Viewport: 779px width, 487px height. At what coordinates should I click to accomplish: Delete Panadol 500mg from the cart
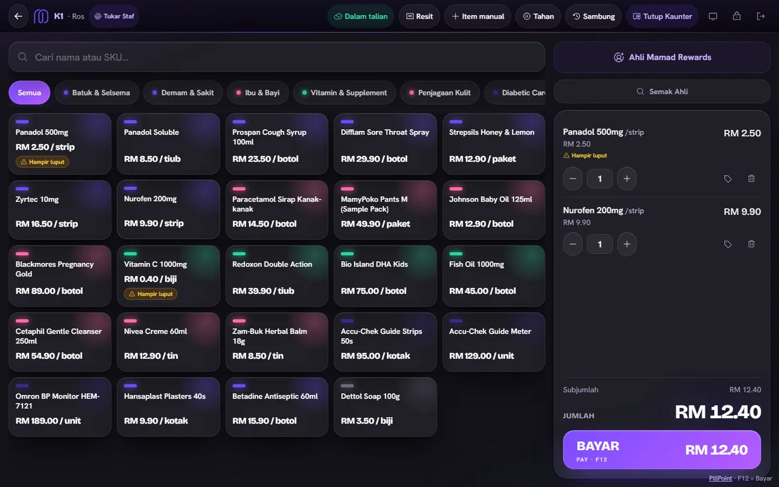(751, 179)
